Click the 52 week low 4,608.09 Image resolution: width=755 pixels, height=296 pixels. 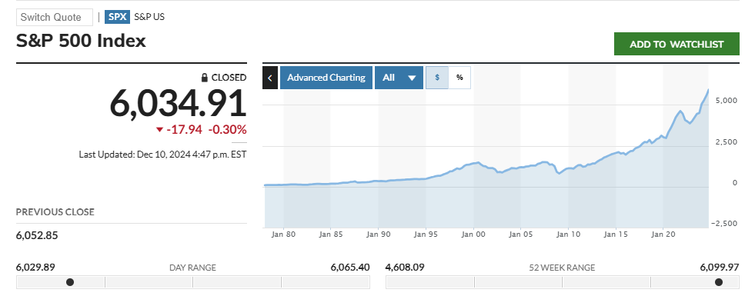coord(405,267)
